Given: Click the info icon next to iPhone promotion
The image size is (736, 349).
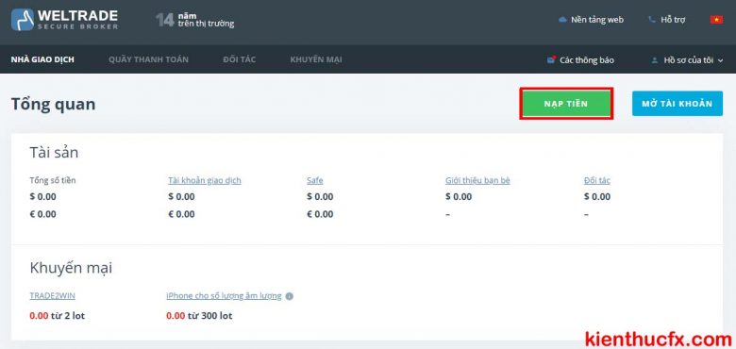Looking at the screenshot, I should (289, 296).
